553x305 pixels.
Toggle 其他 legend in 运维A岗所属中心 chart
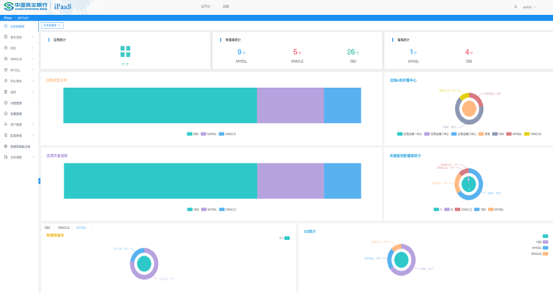pos(484,134)
